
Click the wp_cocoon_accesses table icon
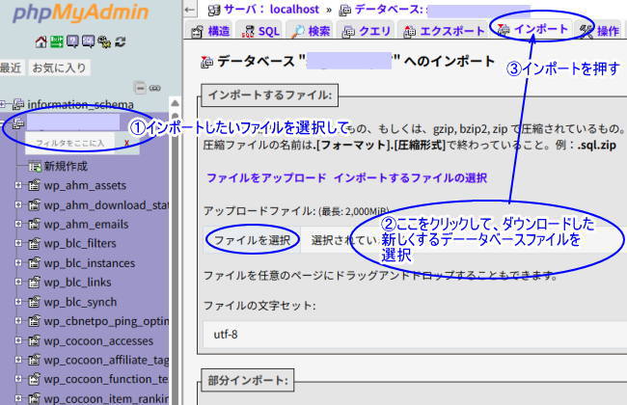[35, 340]
